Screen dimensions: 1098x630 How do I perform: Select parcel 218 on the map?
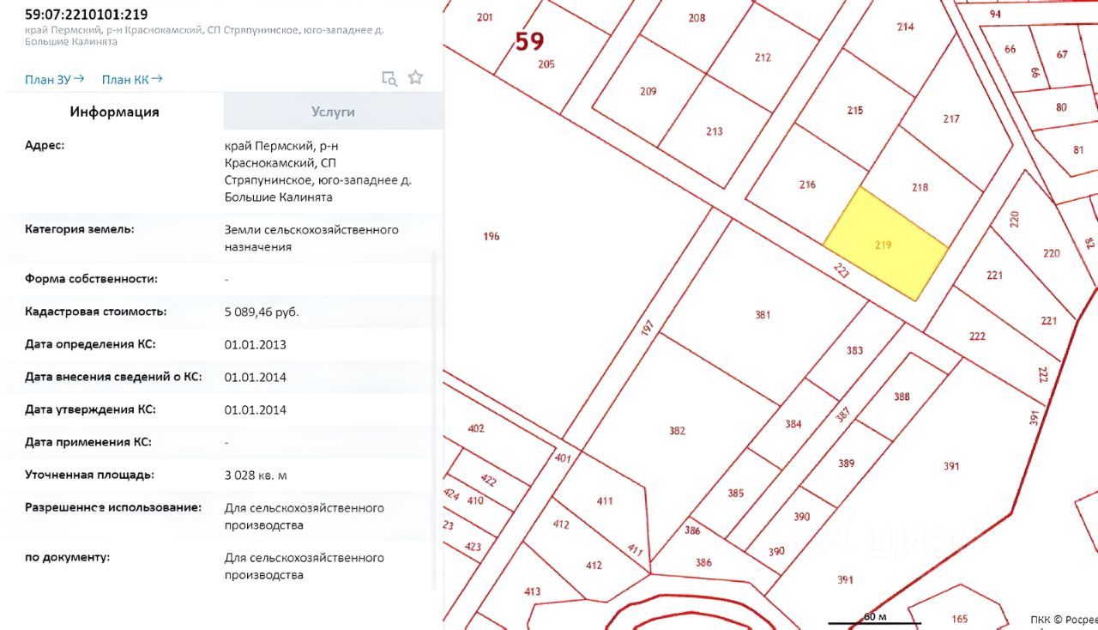920,187
